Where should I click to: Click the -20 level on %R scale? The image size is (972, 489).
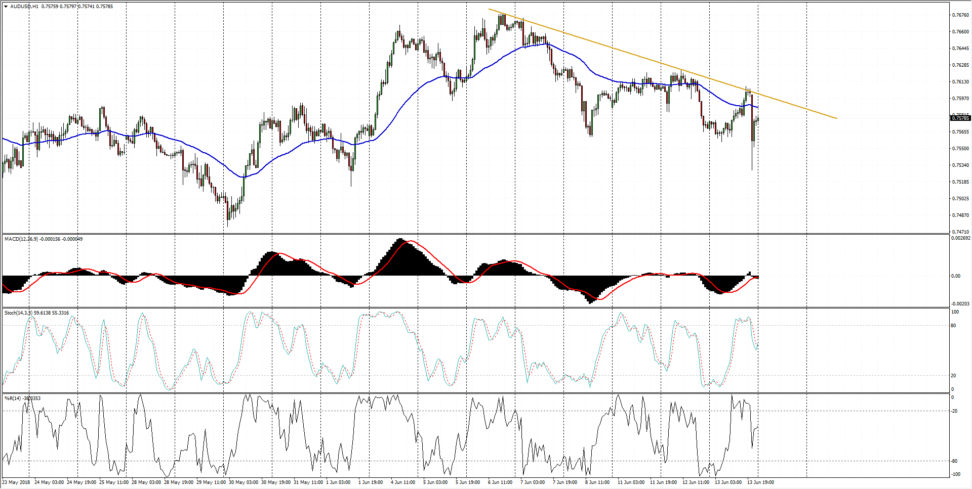point(954,411)
